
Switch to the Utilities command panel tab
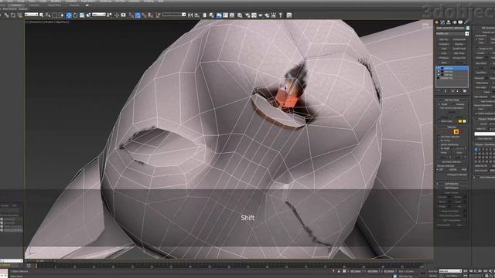[x=466, y=22]
